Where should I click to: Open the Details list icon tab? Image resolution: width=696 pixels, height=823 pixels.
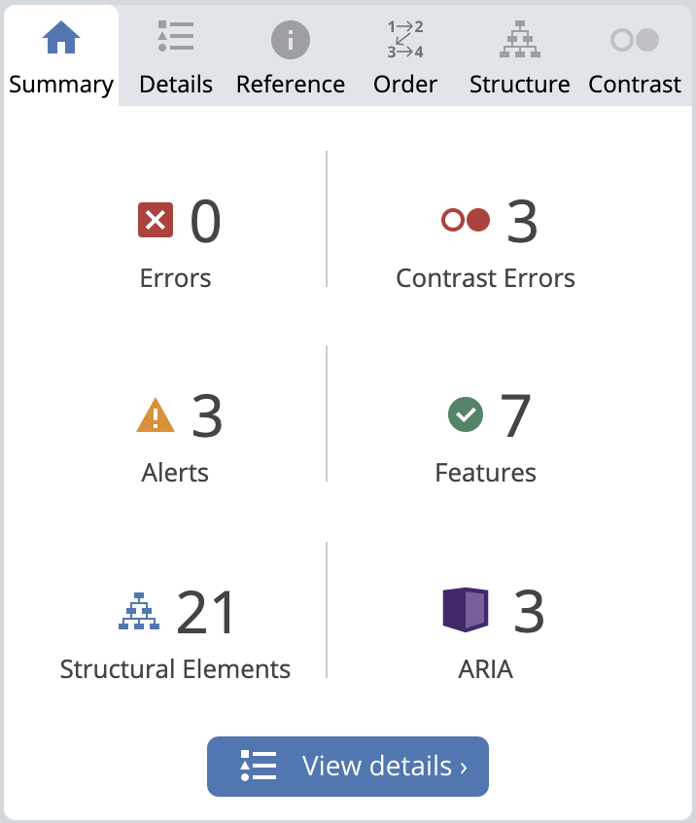coord(176,36)
